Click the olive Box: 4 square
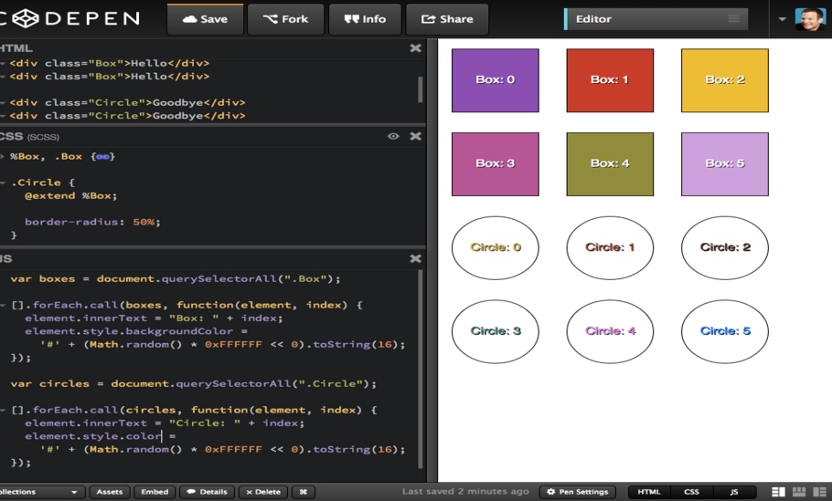The height and width of the screenshot is (501, 832). tap(610, 164)
